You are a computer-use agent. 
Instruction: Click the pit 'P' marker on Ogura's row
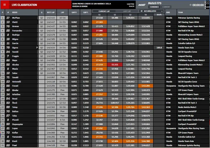point(37,48)
